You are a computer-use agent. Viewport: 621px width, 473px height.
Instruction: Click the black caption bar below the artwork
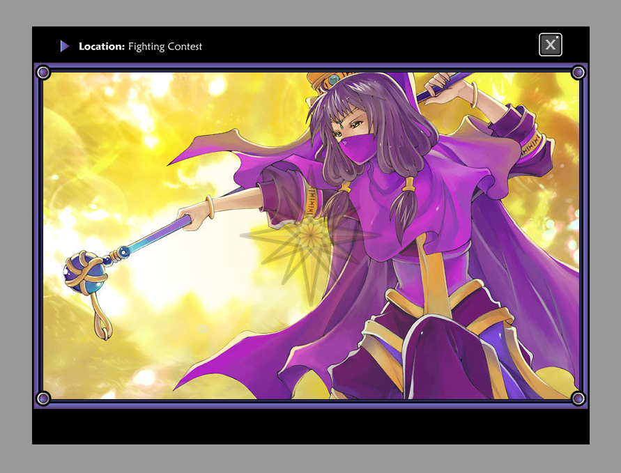tap(310, 426)
